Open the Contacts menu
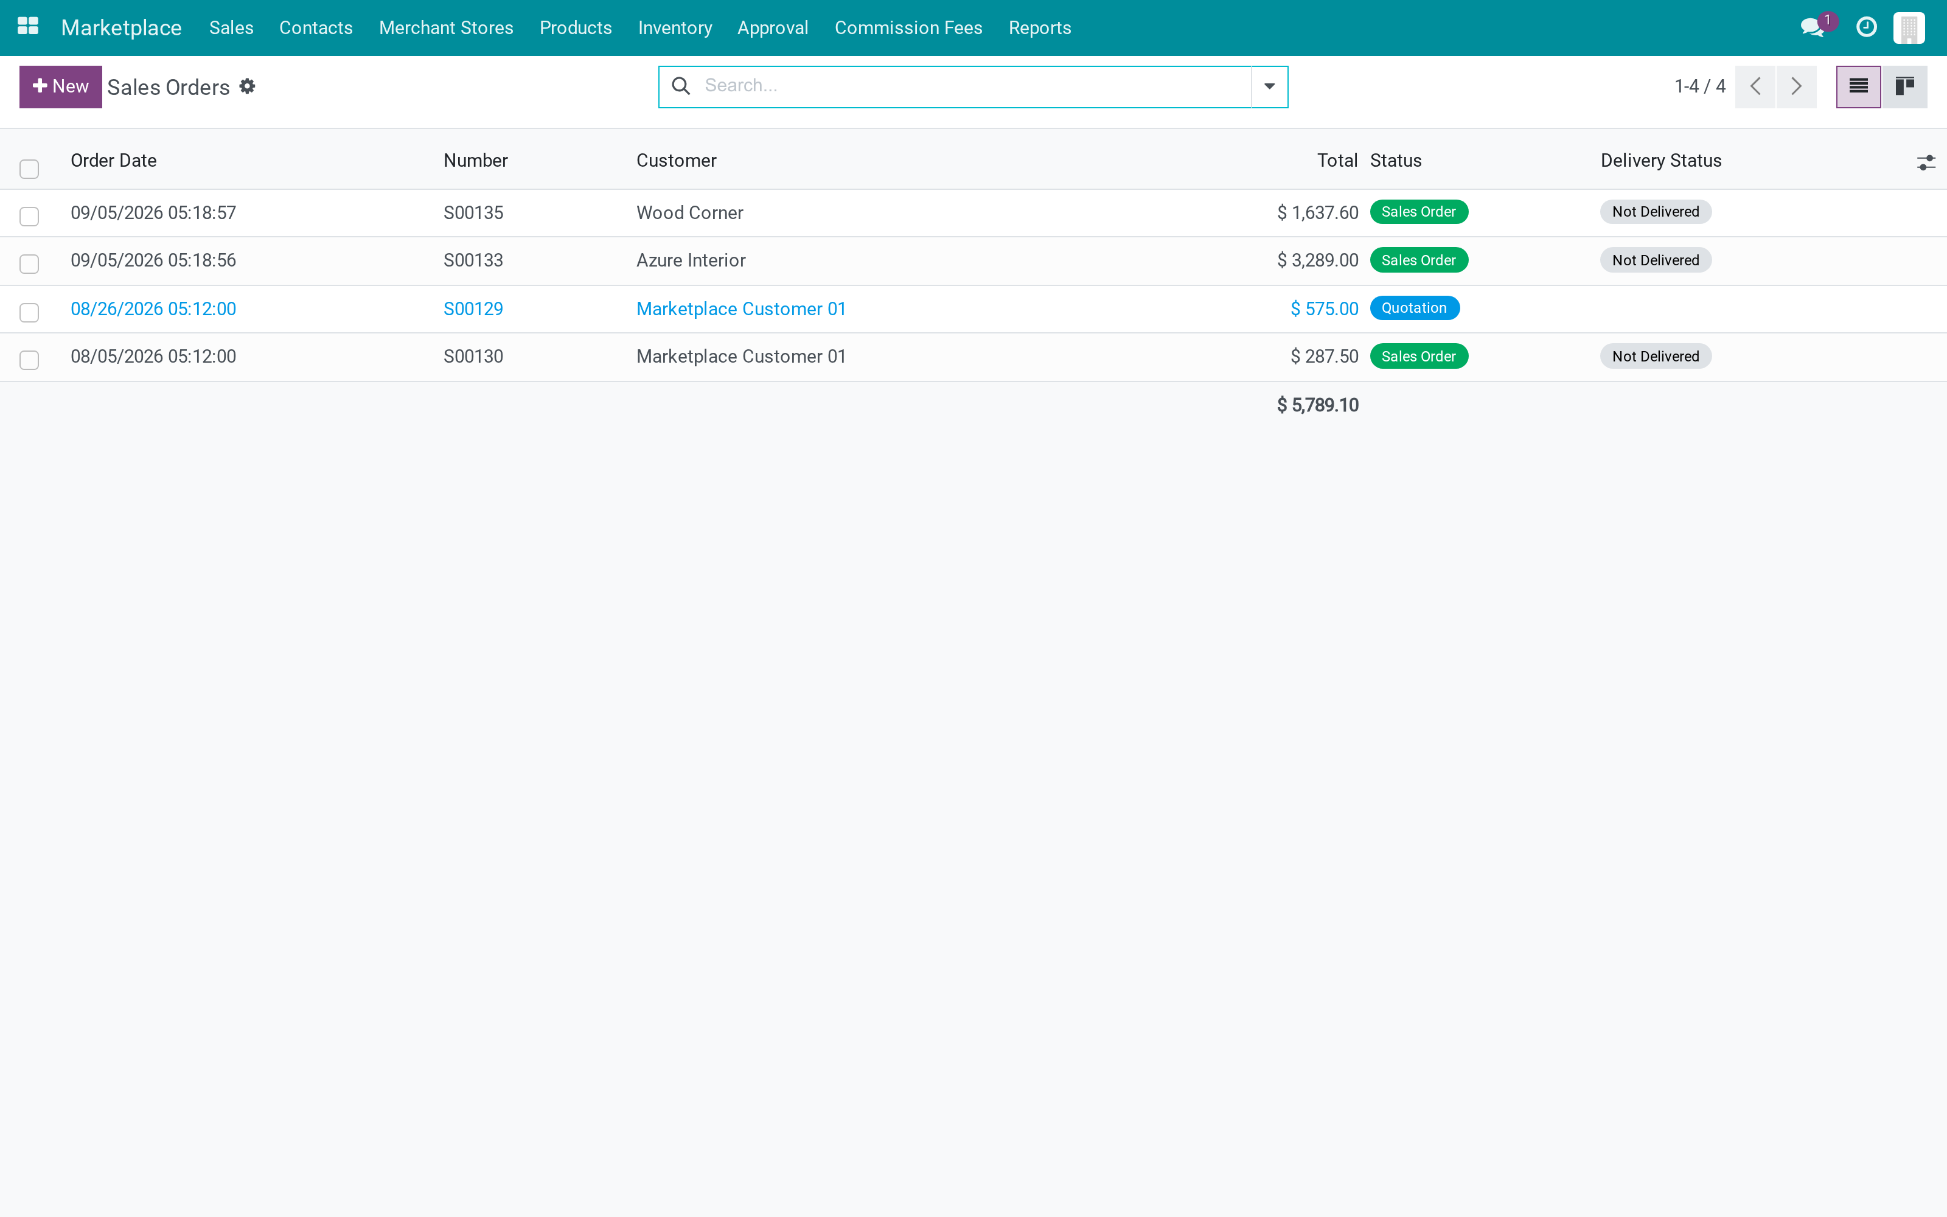Viewport: 1947px width, 1217px height. click(316, 27)
